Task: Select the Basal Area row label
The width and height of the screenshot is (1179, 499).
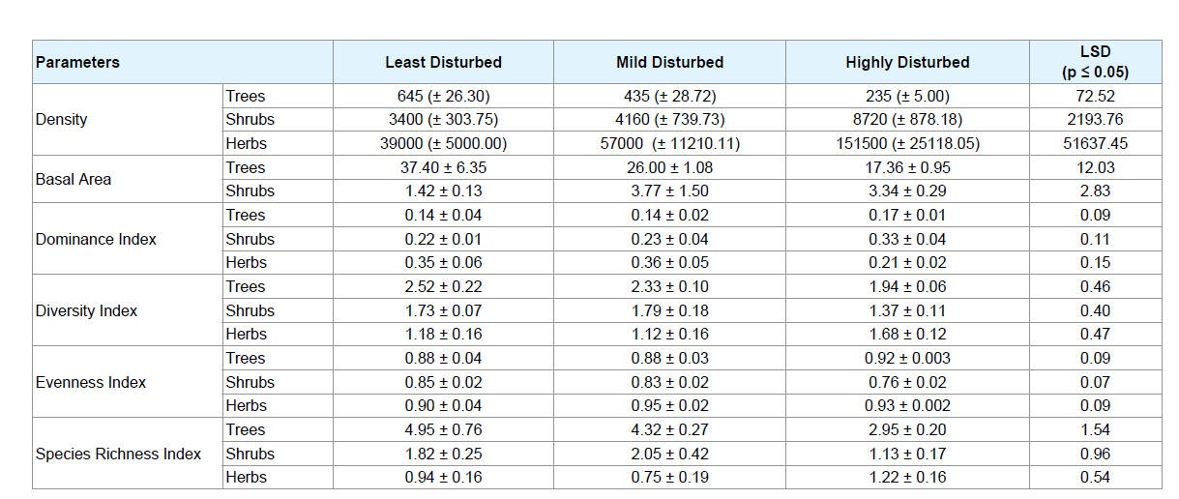Action: (x=74, y=179)
